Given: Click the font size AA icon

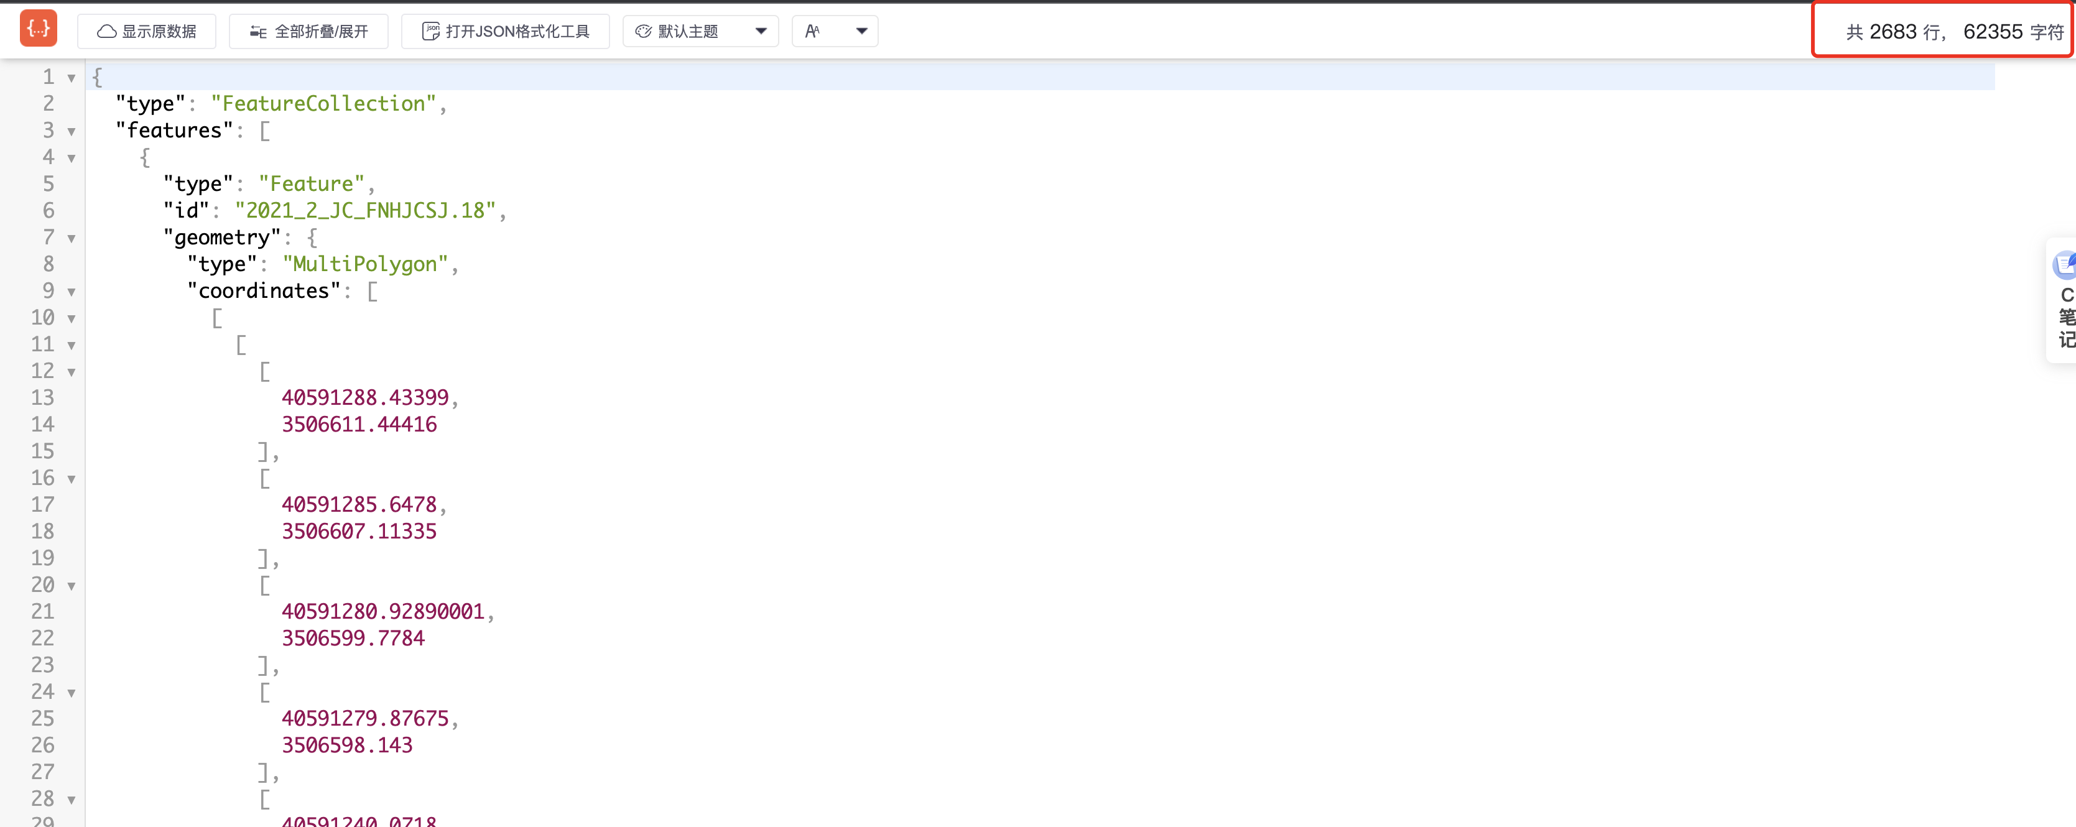Looking at the screenshot, I should pyautogui.click(x=812, y=32).
